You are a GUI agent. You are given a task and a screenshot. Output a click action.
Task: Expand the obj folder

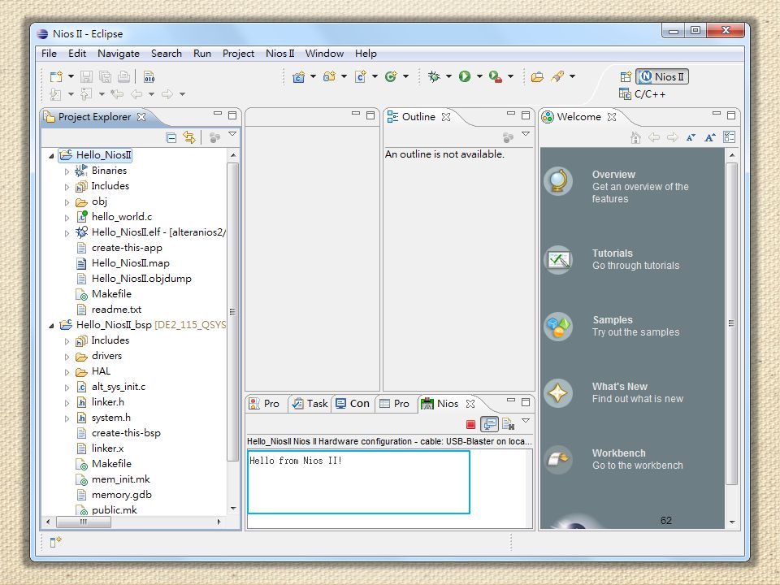click(x=67, y=202)
